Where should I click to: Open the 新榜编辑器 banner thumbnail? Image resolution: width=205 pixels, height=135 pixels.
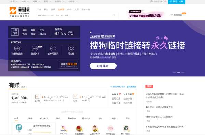point(69,65)
